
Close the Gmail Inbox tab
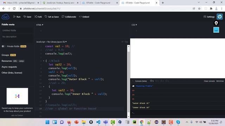click(38, 3)
